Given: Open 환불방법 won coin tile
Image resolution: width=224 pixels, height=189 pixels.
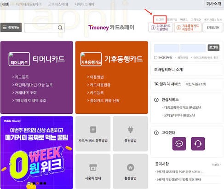Looking at the screenshot, I should click(x=130, y=171).
